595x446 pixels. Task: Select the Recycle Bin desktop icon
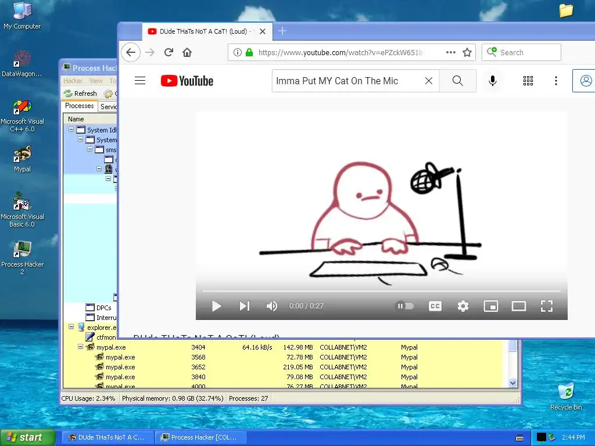[x=566, y=397]
